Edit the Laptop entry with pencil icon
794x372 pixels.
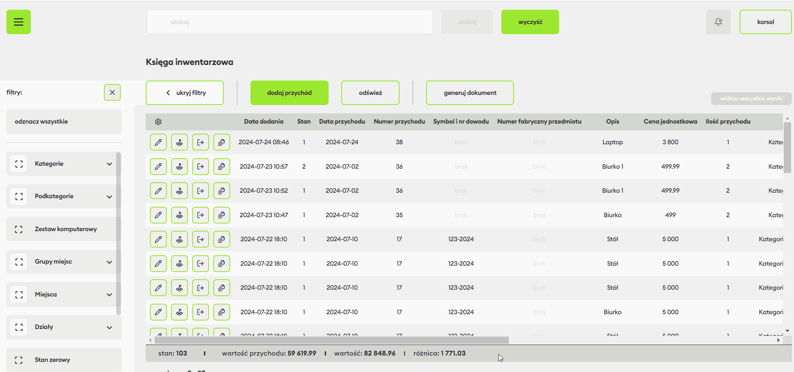coord(158,142)
